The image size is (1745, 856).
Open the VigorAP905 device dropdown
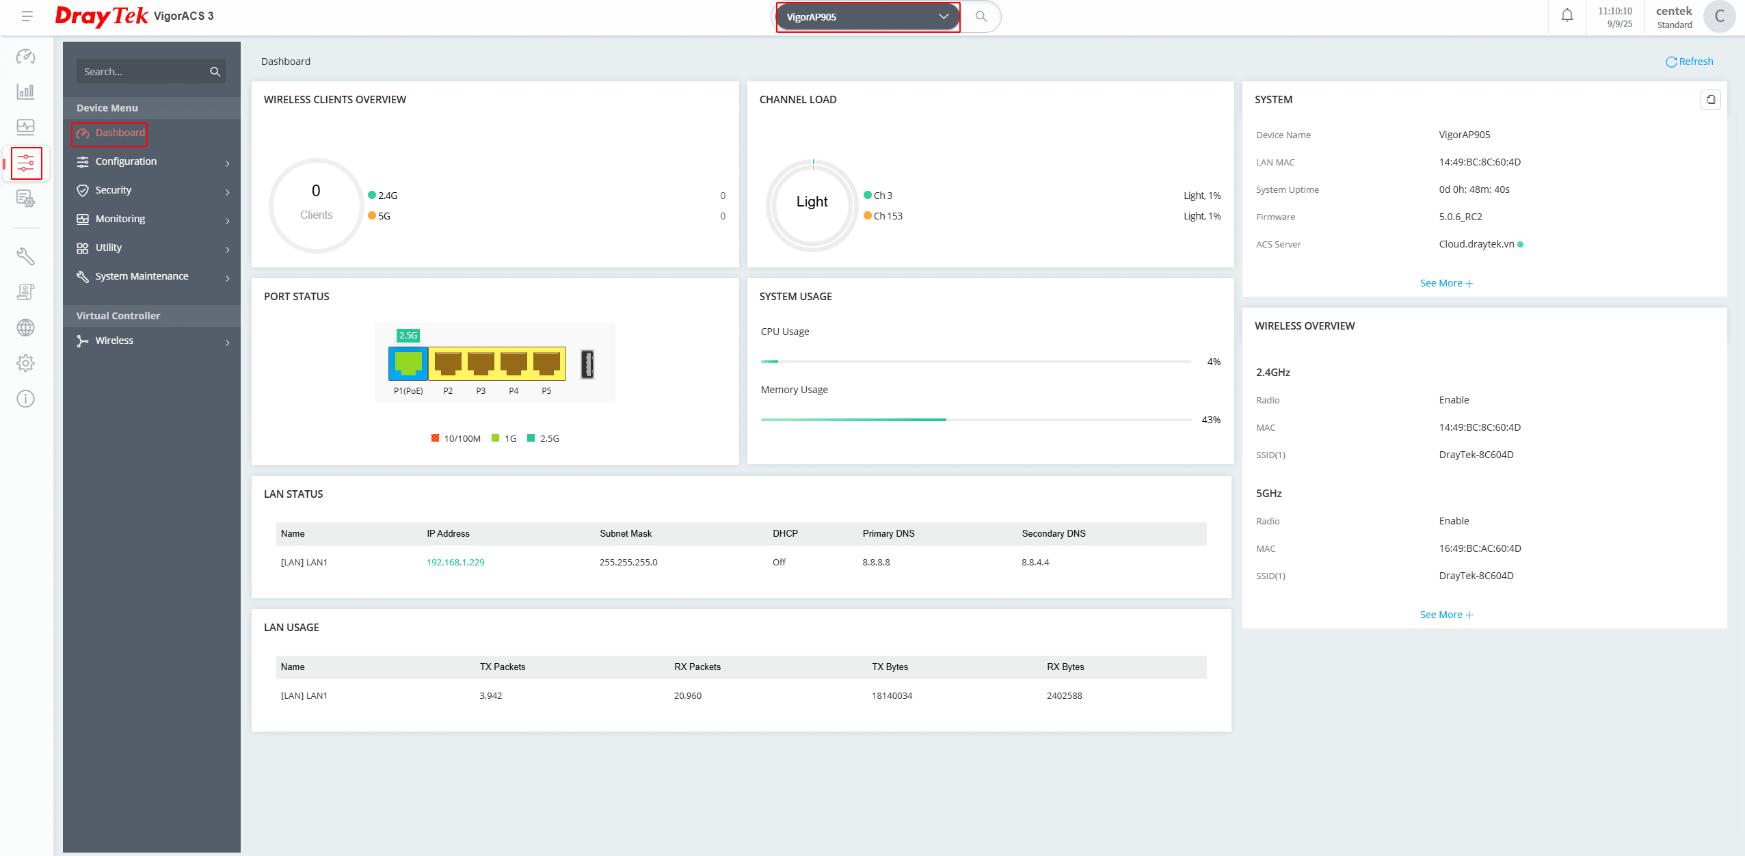tap(867, 16)
